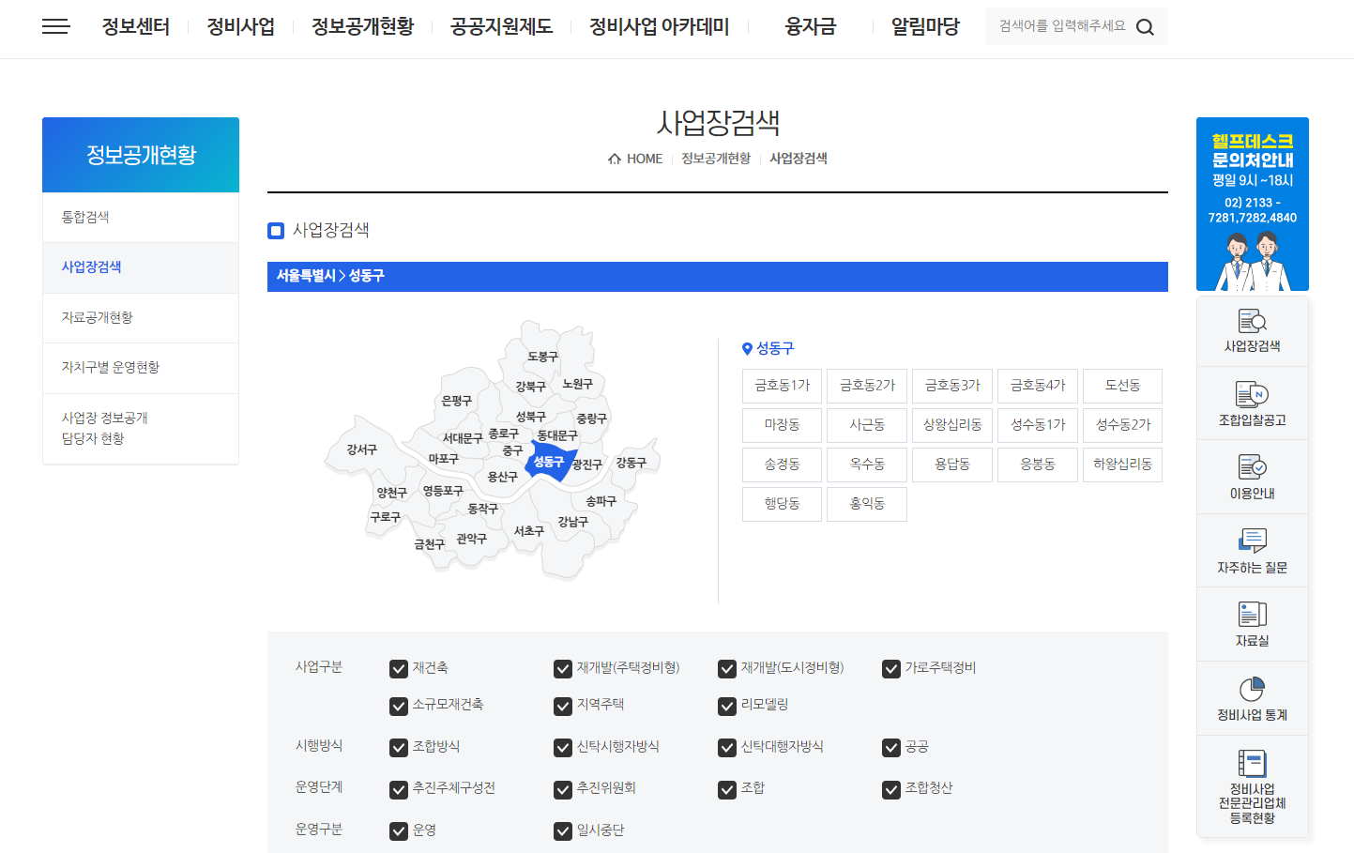
Task: Toggle the 리모델링 checkbox off
Action: pyautogui.click(x=727, y=707)
